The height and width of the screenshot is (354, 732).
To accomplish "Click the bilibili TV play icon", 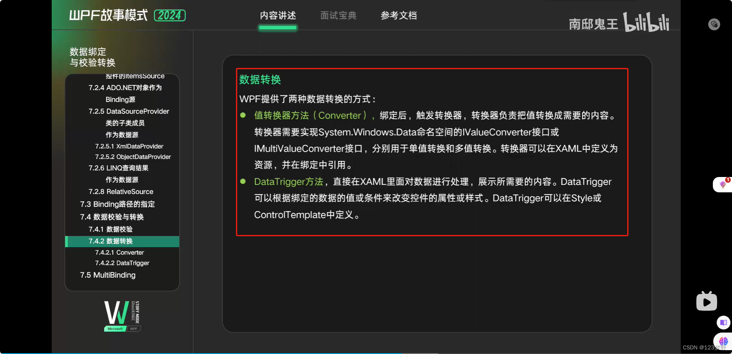I will pos(706,301).
